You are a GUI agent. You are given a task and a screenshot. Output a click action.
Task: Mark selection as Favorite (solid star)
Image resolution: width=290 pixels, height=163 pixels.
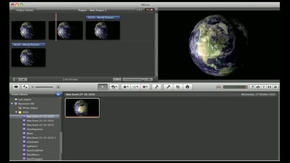point(126,87)
